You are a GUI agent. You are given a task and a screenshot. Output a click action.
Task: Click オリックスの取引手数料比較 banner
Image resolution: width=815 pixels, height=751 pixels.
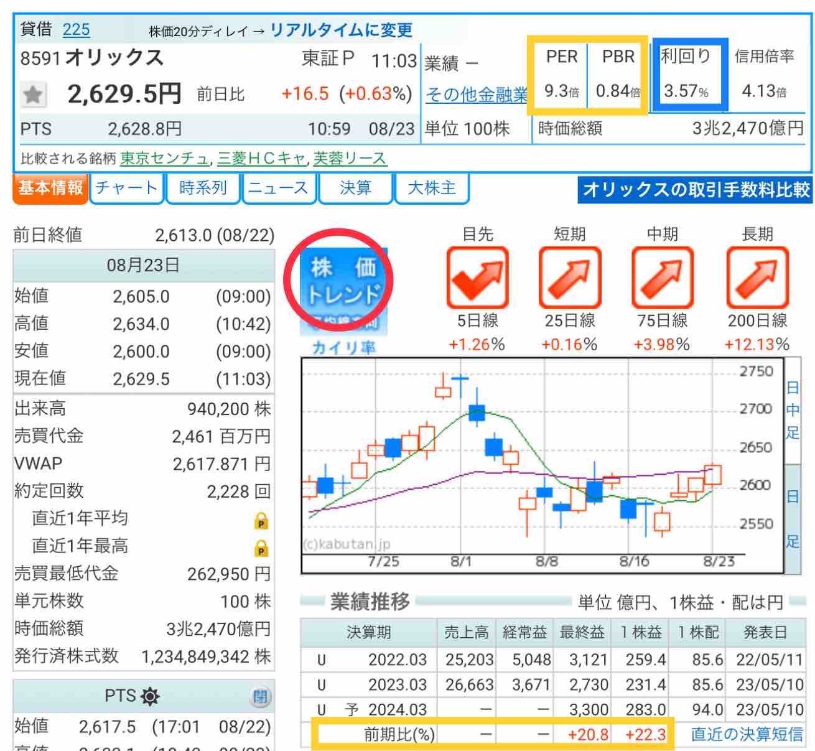696,190
